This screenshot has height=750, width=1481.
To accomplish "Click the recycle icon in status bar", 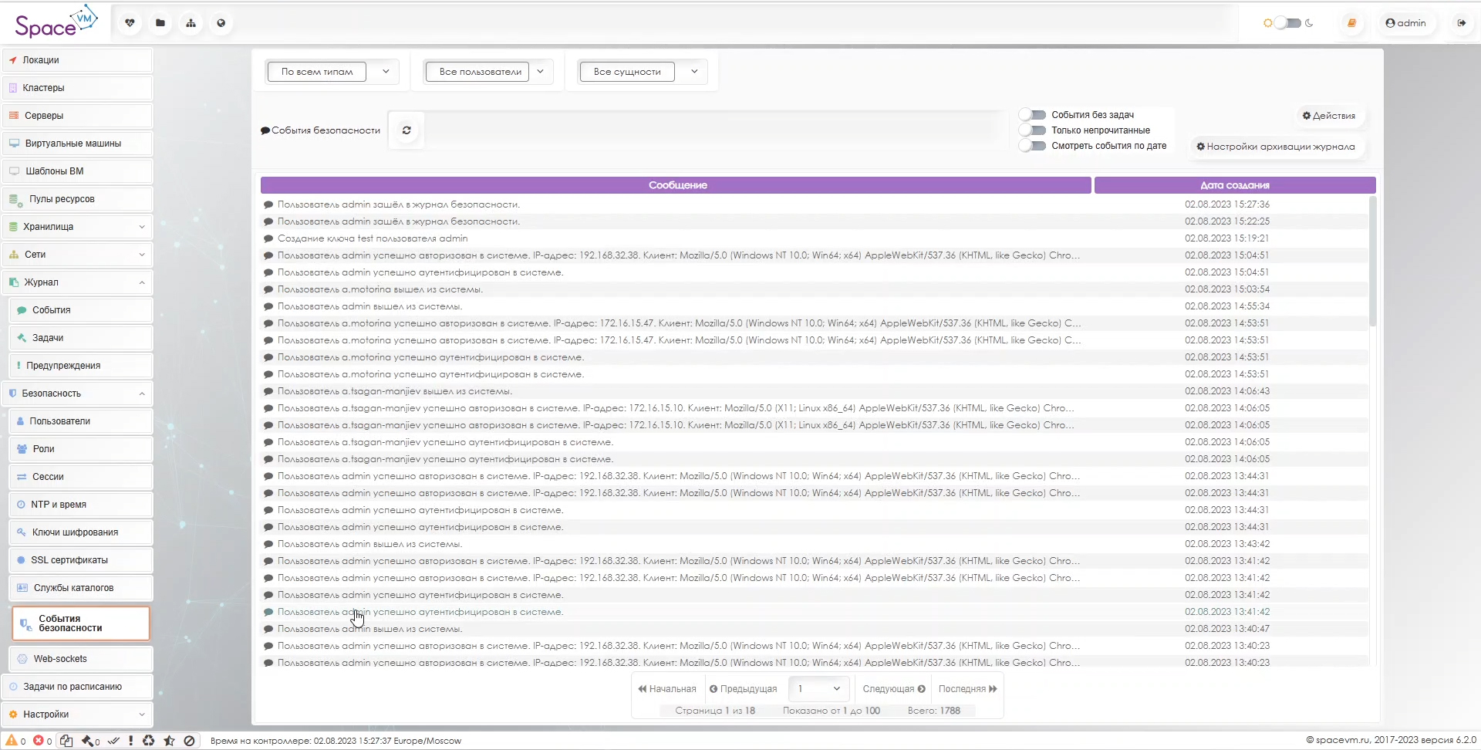I will click(149, 741).
